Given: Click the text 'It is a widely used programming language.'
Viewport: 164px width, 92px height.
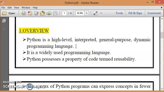Looking at the screenshot, I should tap(69, 53).
